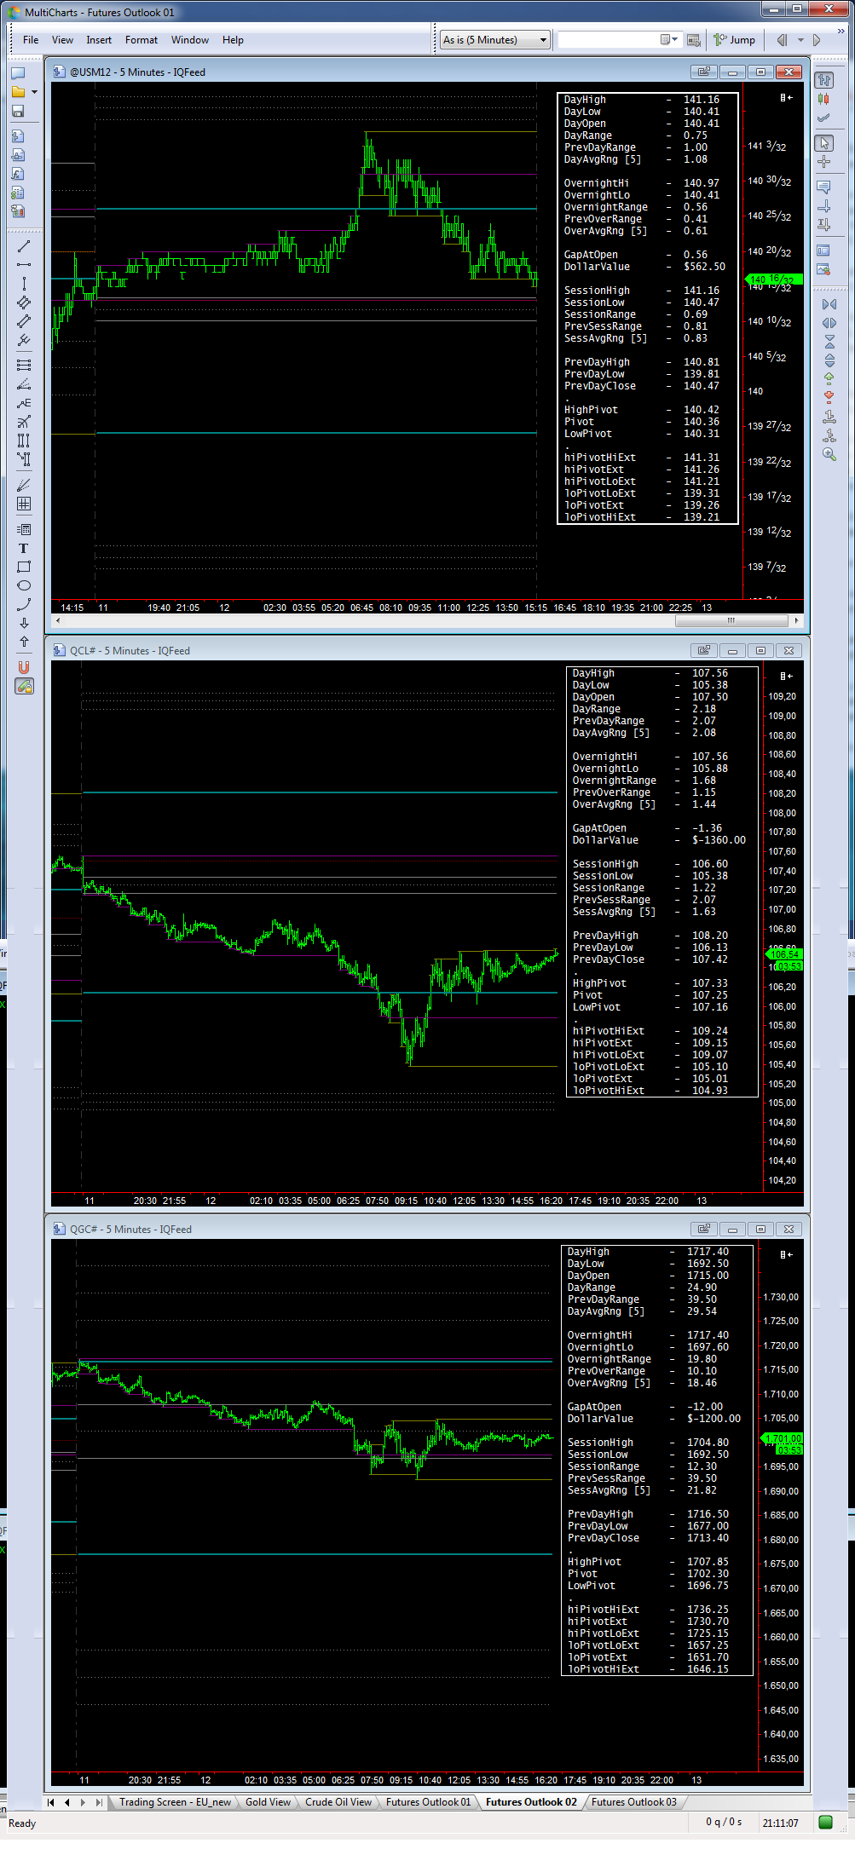855x1855 pixels.
Task: Switch to Trading Screen - EU_new tab
Action: [x=175, y=1802]
